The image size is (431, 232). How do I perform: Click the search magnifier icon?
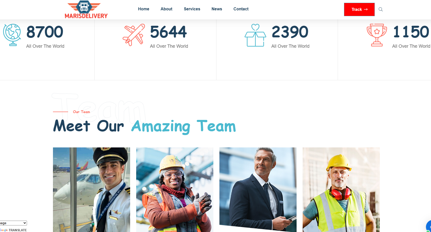coord(381,9)
